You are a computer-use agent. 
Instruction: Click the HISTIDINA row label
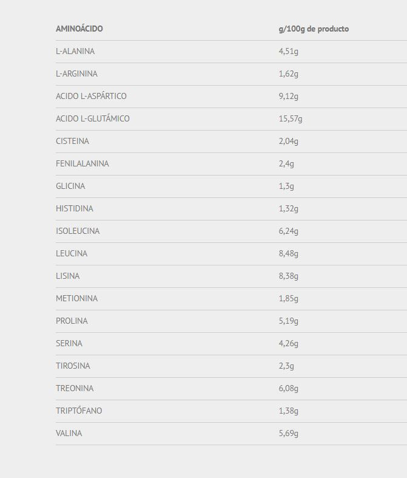[75, 208]
